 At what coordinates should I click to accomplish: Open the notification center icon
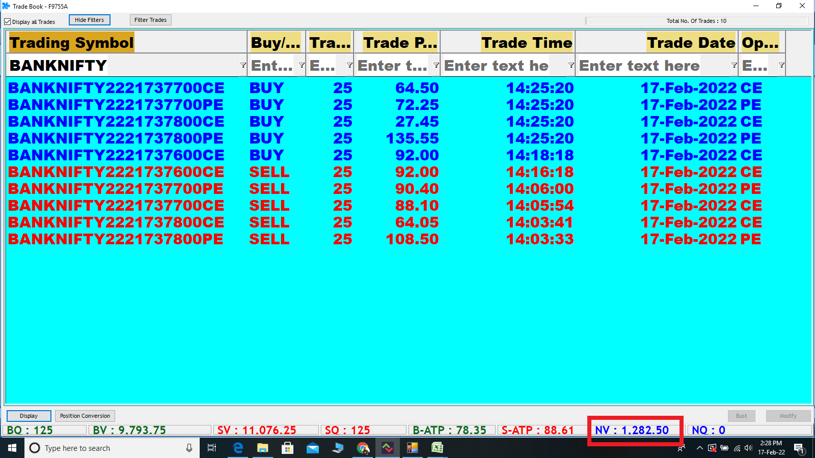point(799,448)
